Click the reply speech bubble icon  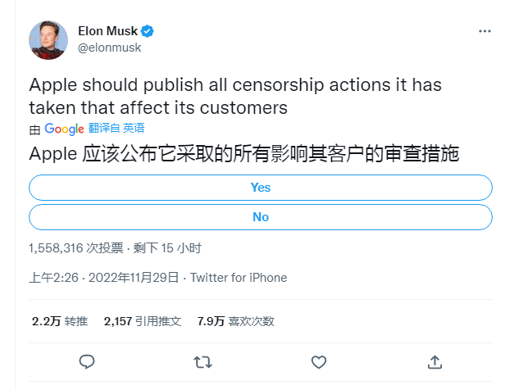pos(86,361)
